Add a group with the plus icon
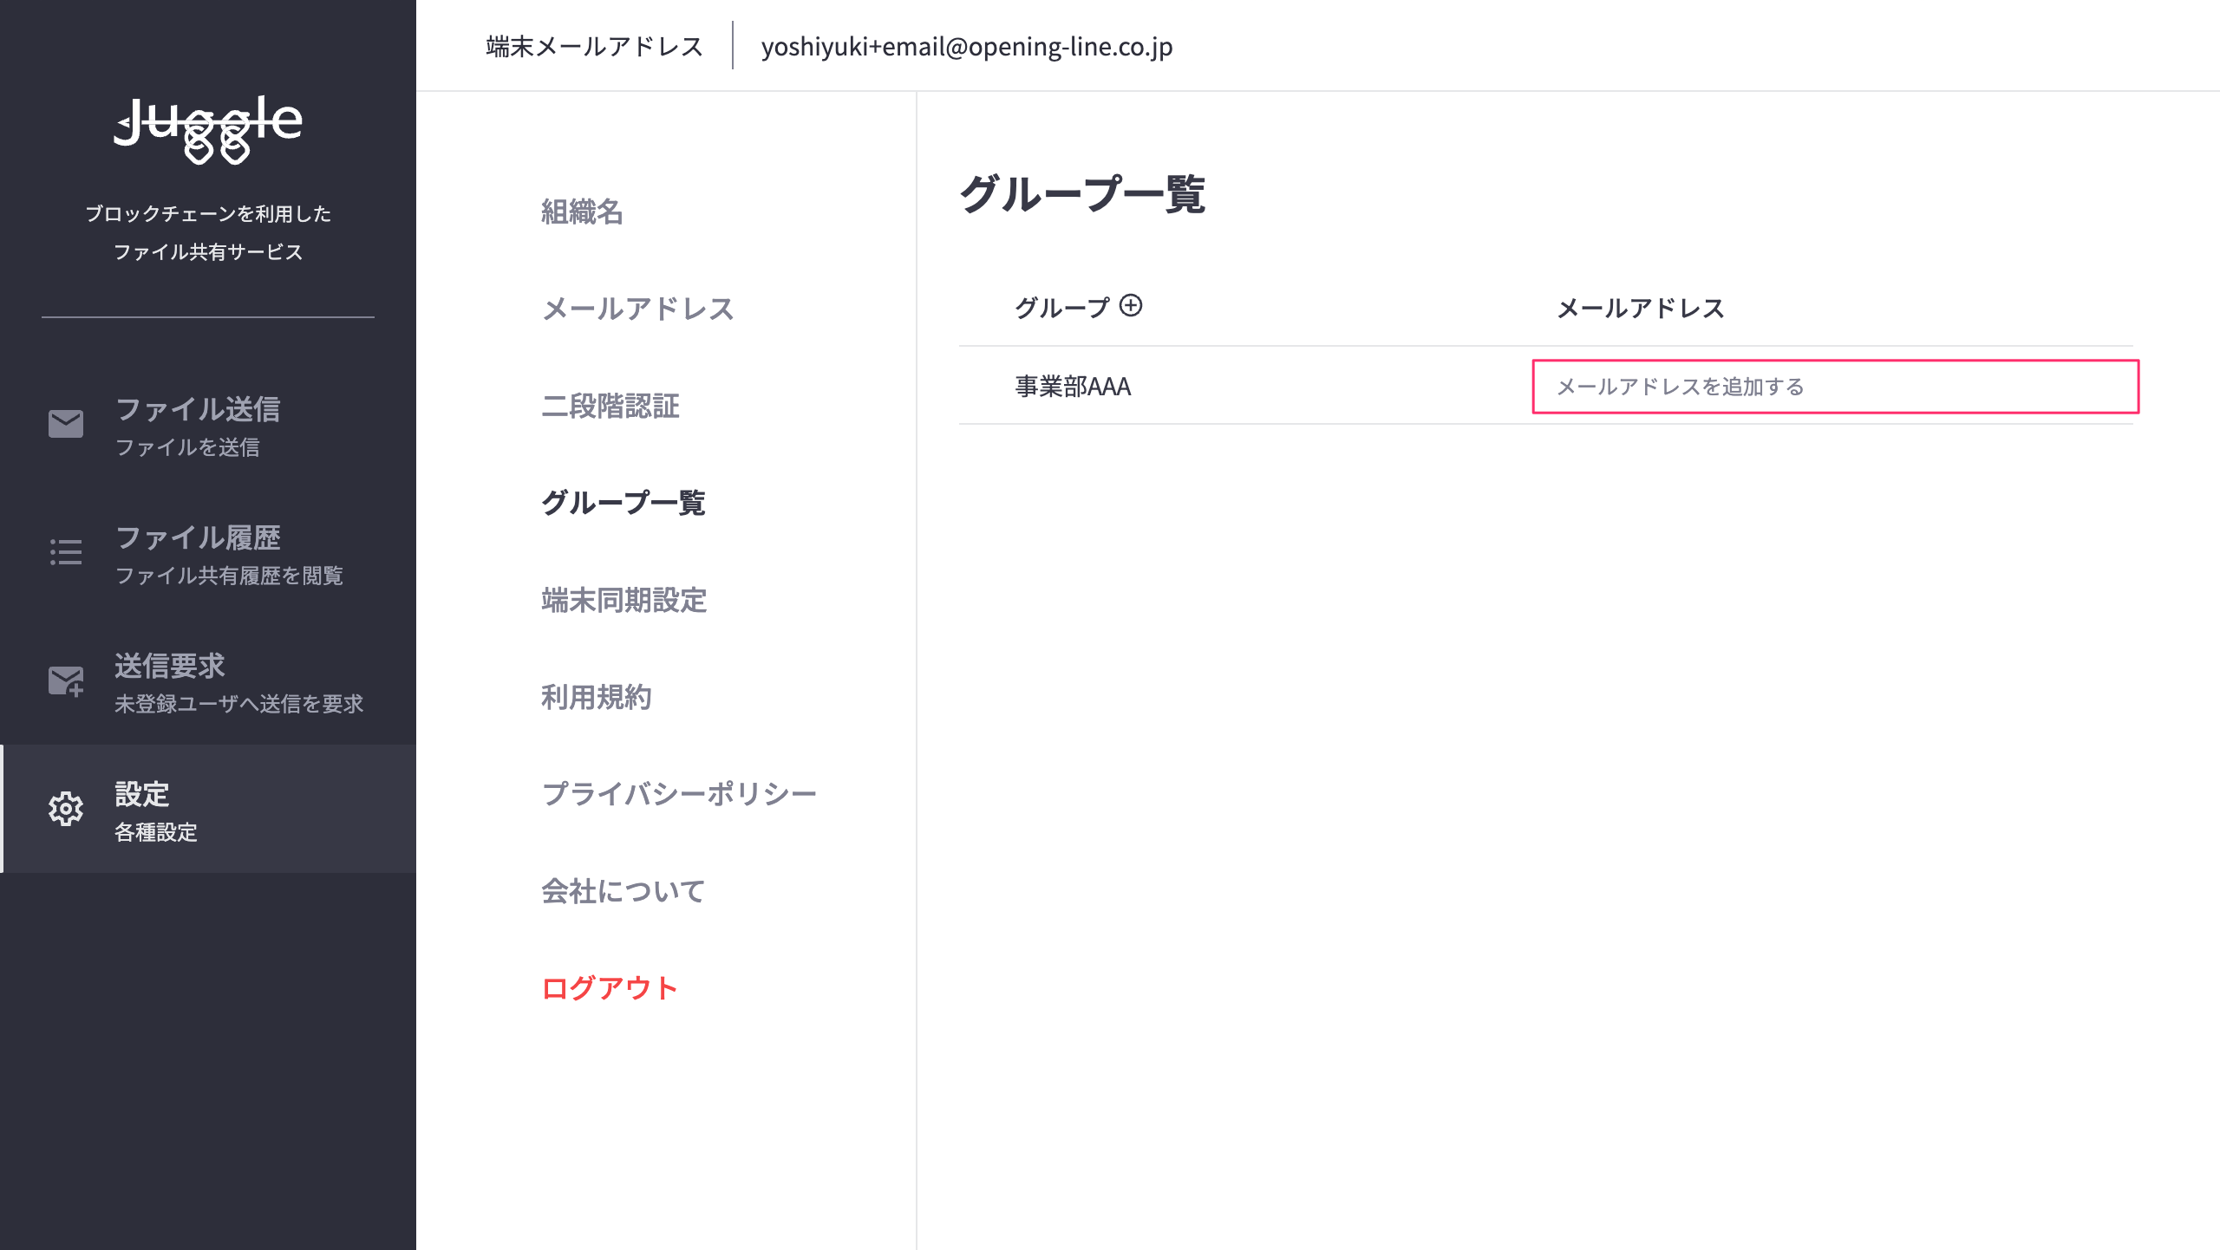The image size is (2220, 1250). [x=1131, y=306]
